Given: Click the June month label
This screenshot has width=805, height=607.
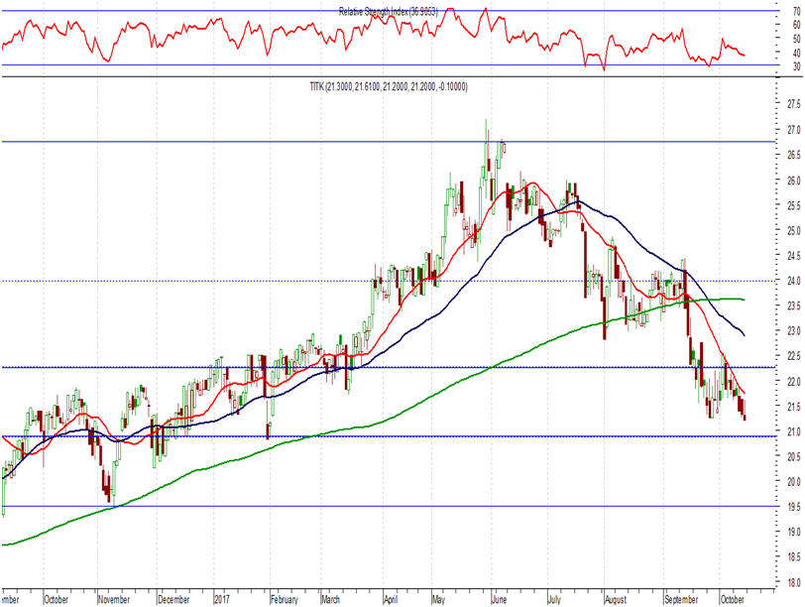Looking at the screenshot, I should point(499,599).
